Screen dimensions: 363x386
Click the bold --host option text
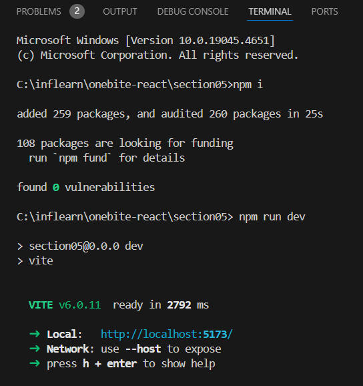143,349
